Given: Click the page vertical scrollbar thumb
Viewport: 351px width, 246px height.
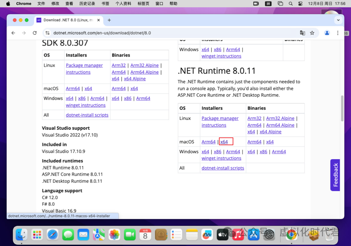Looking at the screenshot, I should point(342,108).
